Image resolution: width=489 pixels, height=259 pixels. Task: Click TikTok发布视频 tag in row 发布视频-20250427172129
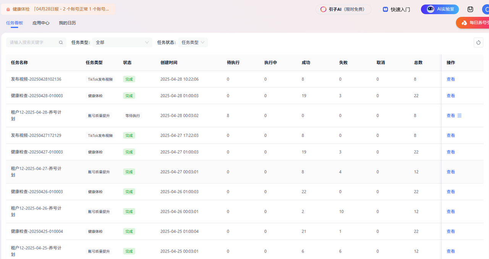(x=100, y=135)
